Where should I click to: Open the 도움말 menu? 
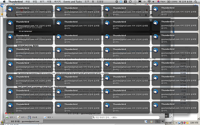coord(100,2)
